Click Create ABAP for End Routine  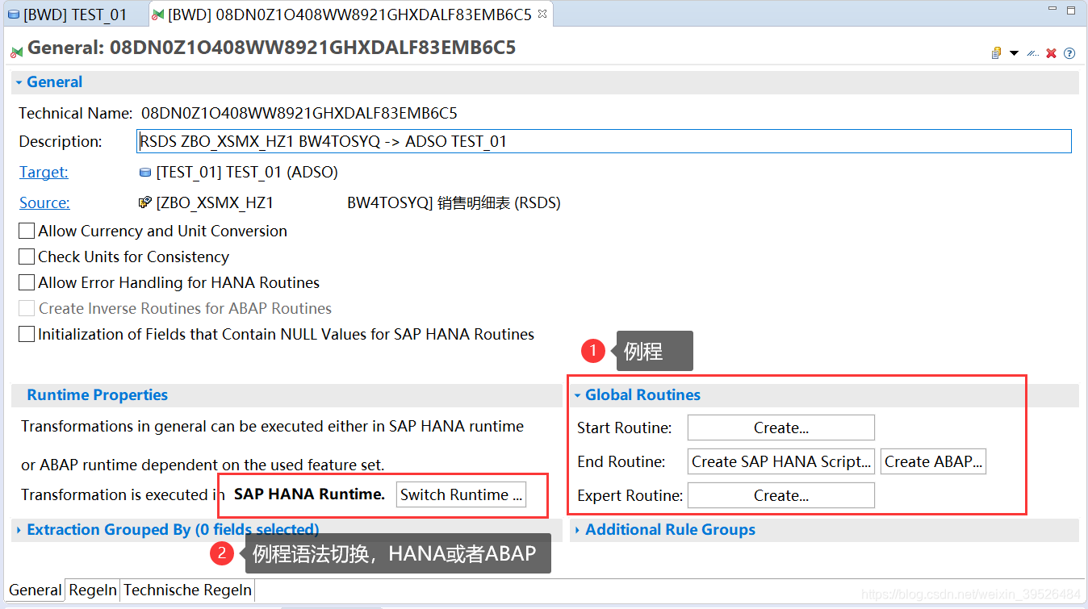click(x=933, y=461)
